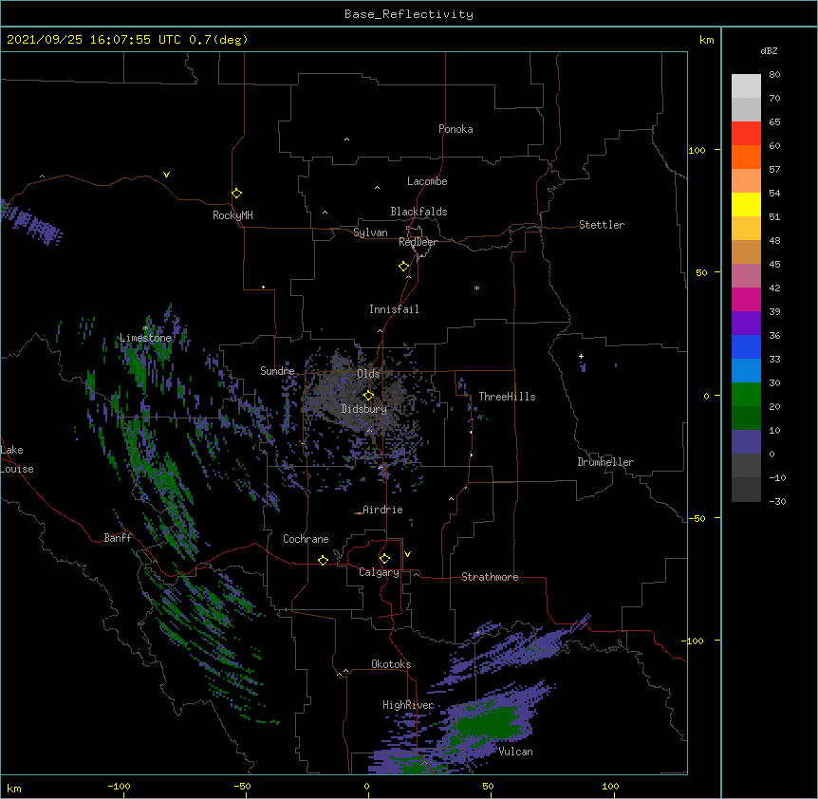
Task: Select the Banff map label
Action: pyautogui.click(x=118, y=538)
